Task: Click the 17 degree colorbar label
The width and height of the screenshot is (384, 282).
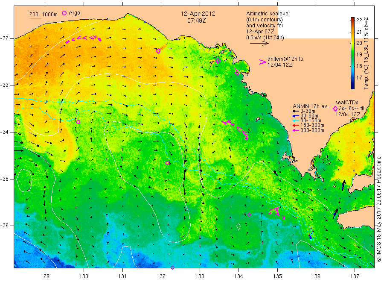Action: [359, 77]
